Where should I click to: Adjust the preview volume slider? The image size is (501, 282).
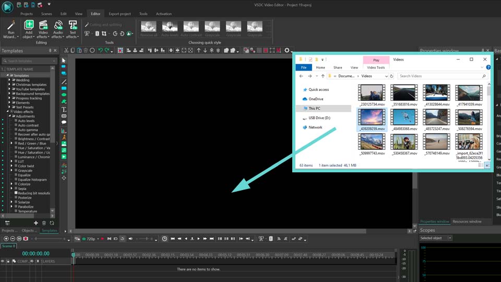[146, 239]
